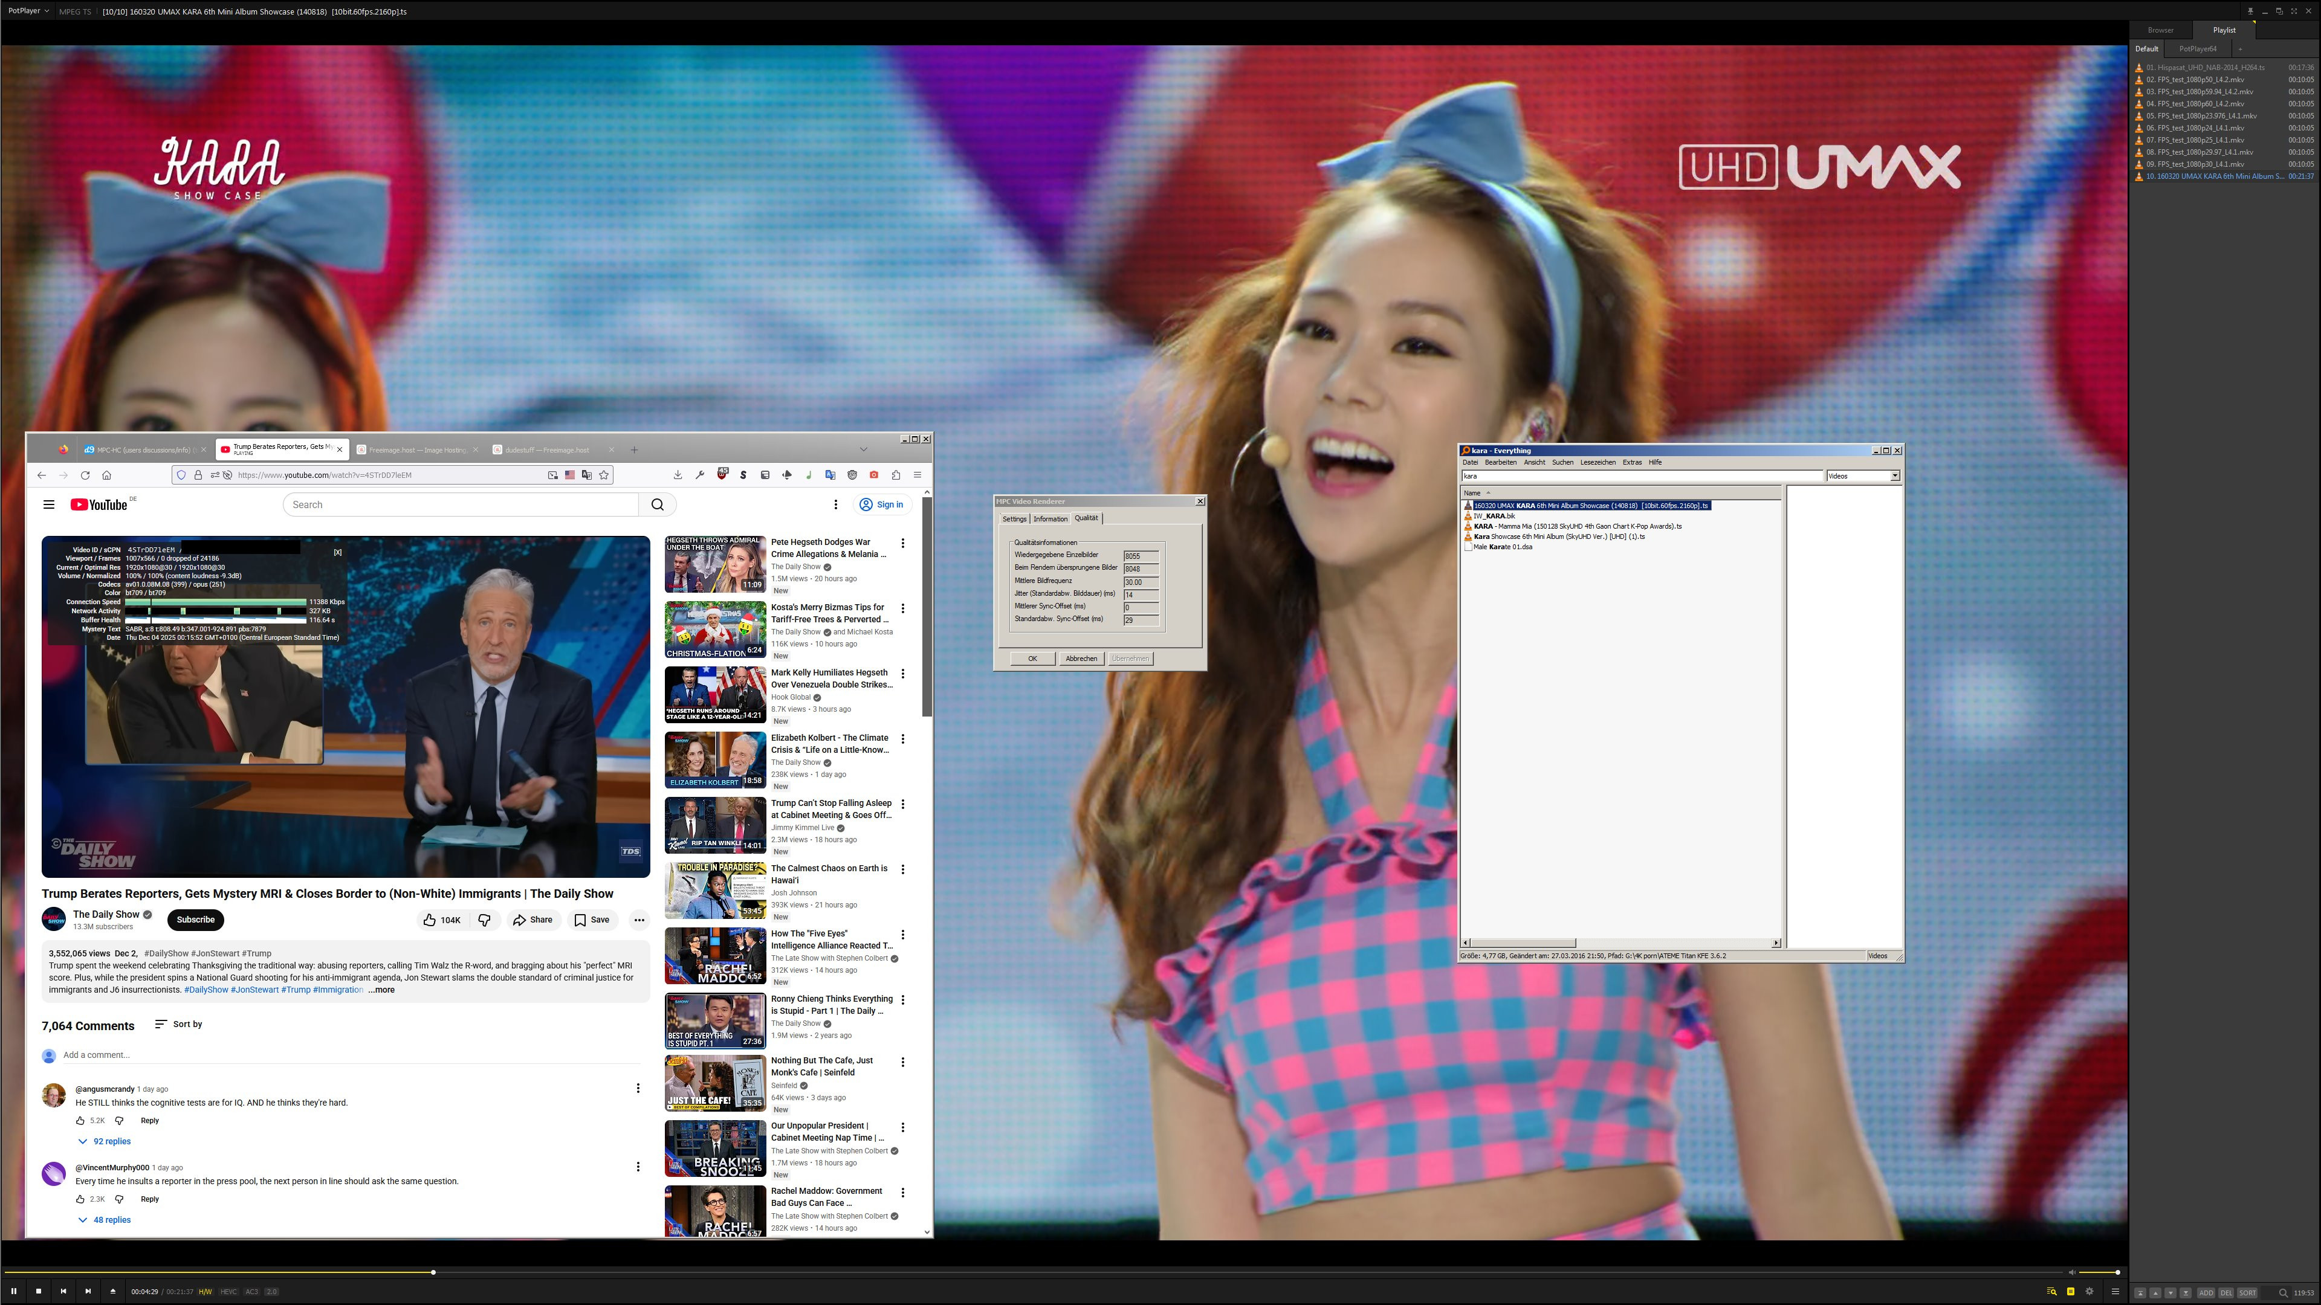
Task: Switch to Information tab in MPC Video Renderer
Action: point(1050,519)
